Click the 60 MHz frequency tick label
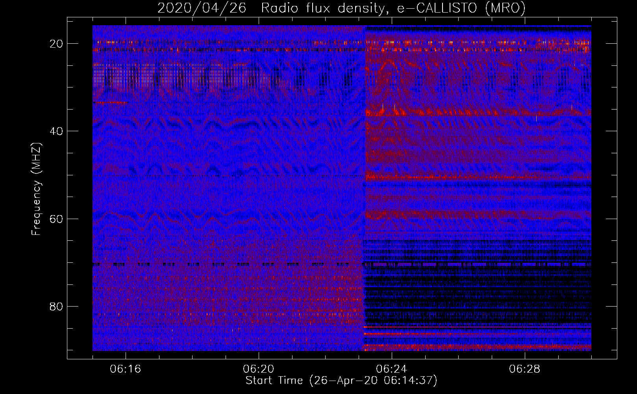Viewport: 637px width, 394px height. tap(56, 219)
